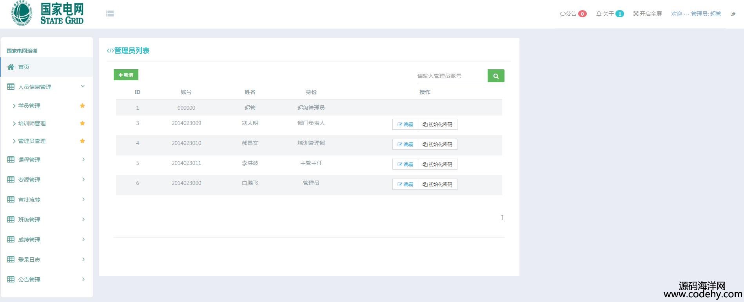Click 编辑 for administrator 寇太明
This screenshot has width=744, height=302.
point(405,124)
